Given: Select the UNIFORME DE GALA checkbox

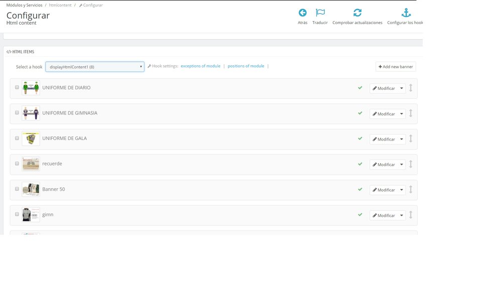Looking at the screenshot, I should tap(17, 138).
